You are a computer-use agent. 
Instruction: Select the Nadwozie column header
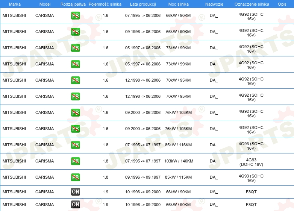tap(214, 4)
